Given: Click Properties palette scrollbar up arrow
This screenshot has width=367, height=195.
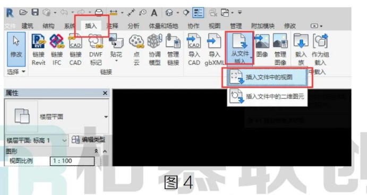Looking at the screenshot, I should point(105,151).
